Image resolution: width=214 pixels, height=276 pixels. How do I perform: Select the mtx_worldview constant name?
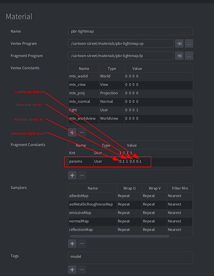pos(82,119)
